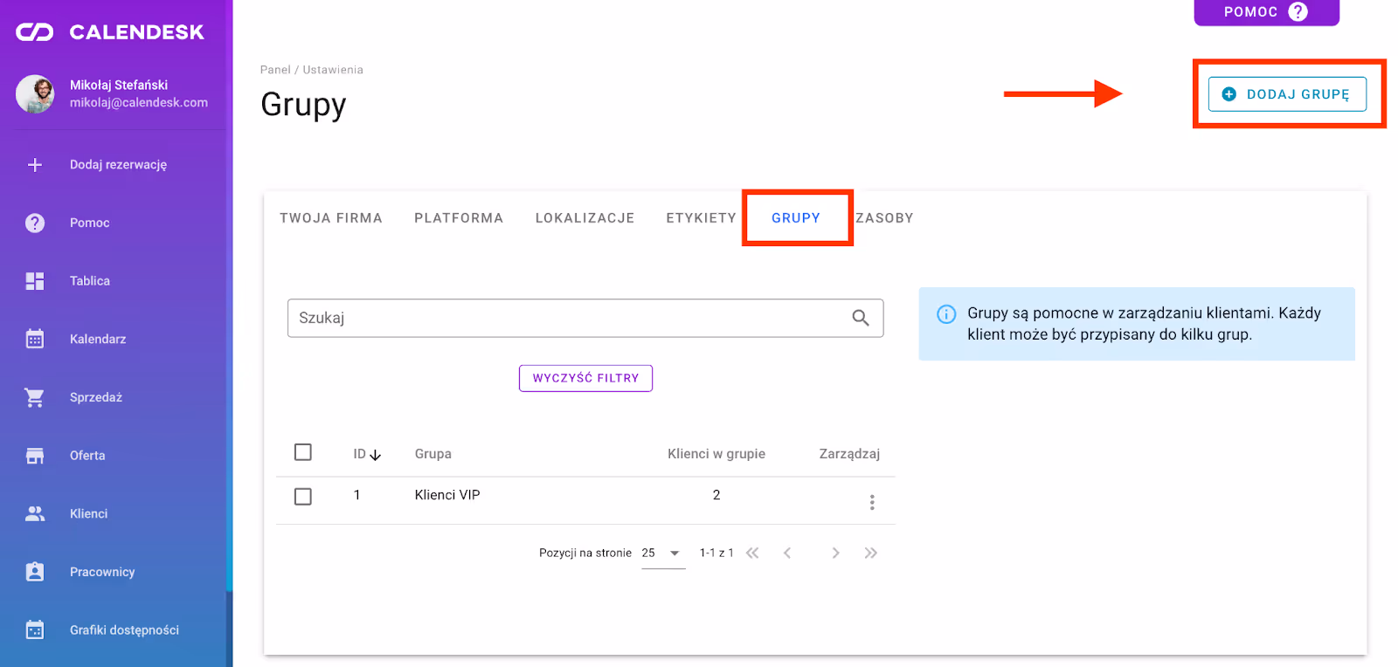
Task: Click the search magnifier icon
Action: (860, 319)
